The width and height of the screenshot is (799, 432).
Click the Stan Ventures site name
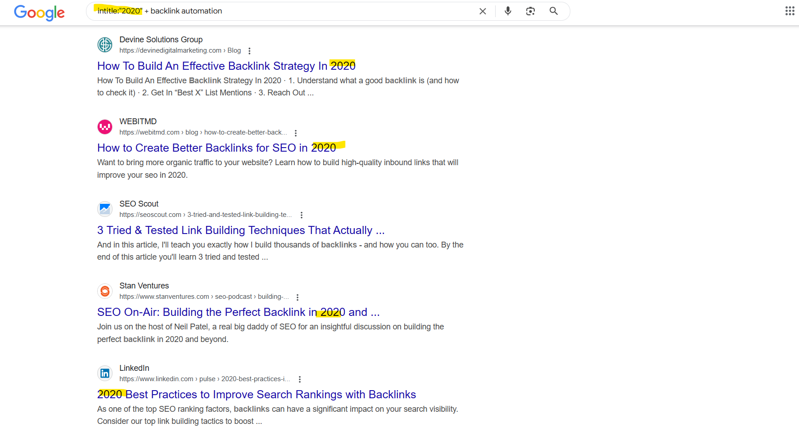coord(144,286)
